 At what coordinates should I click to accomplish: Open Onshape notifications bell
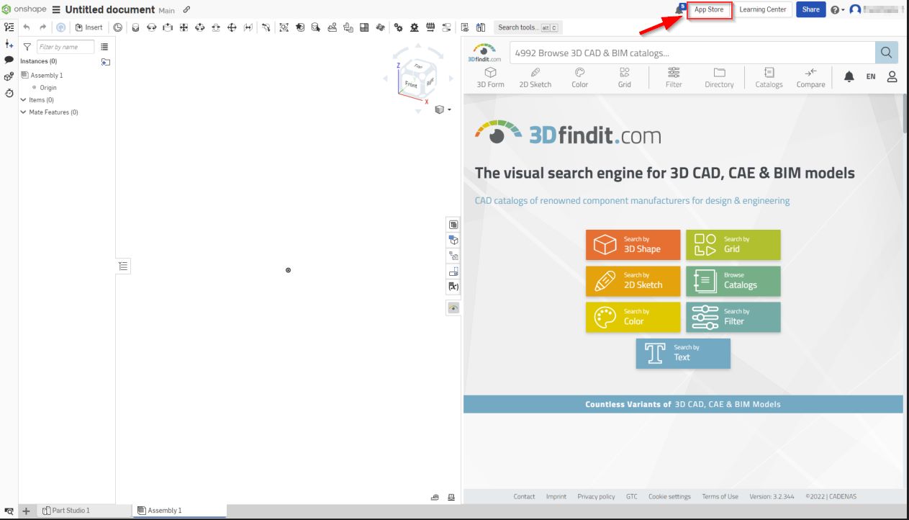pyautogui.click(x=679, y=9)
